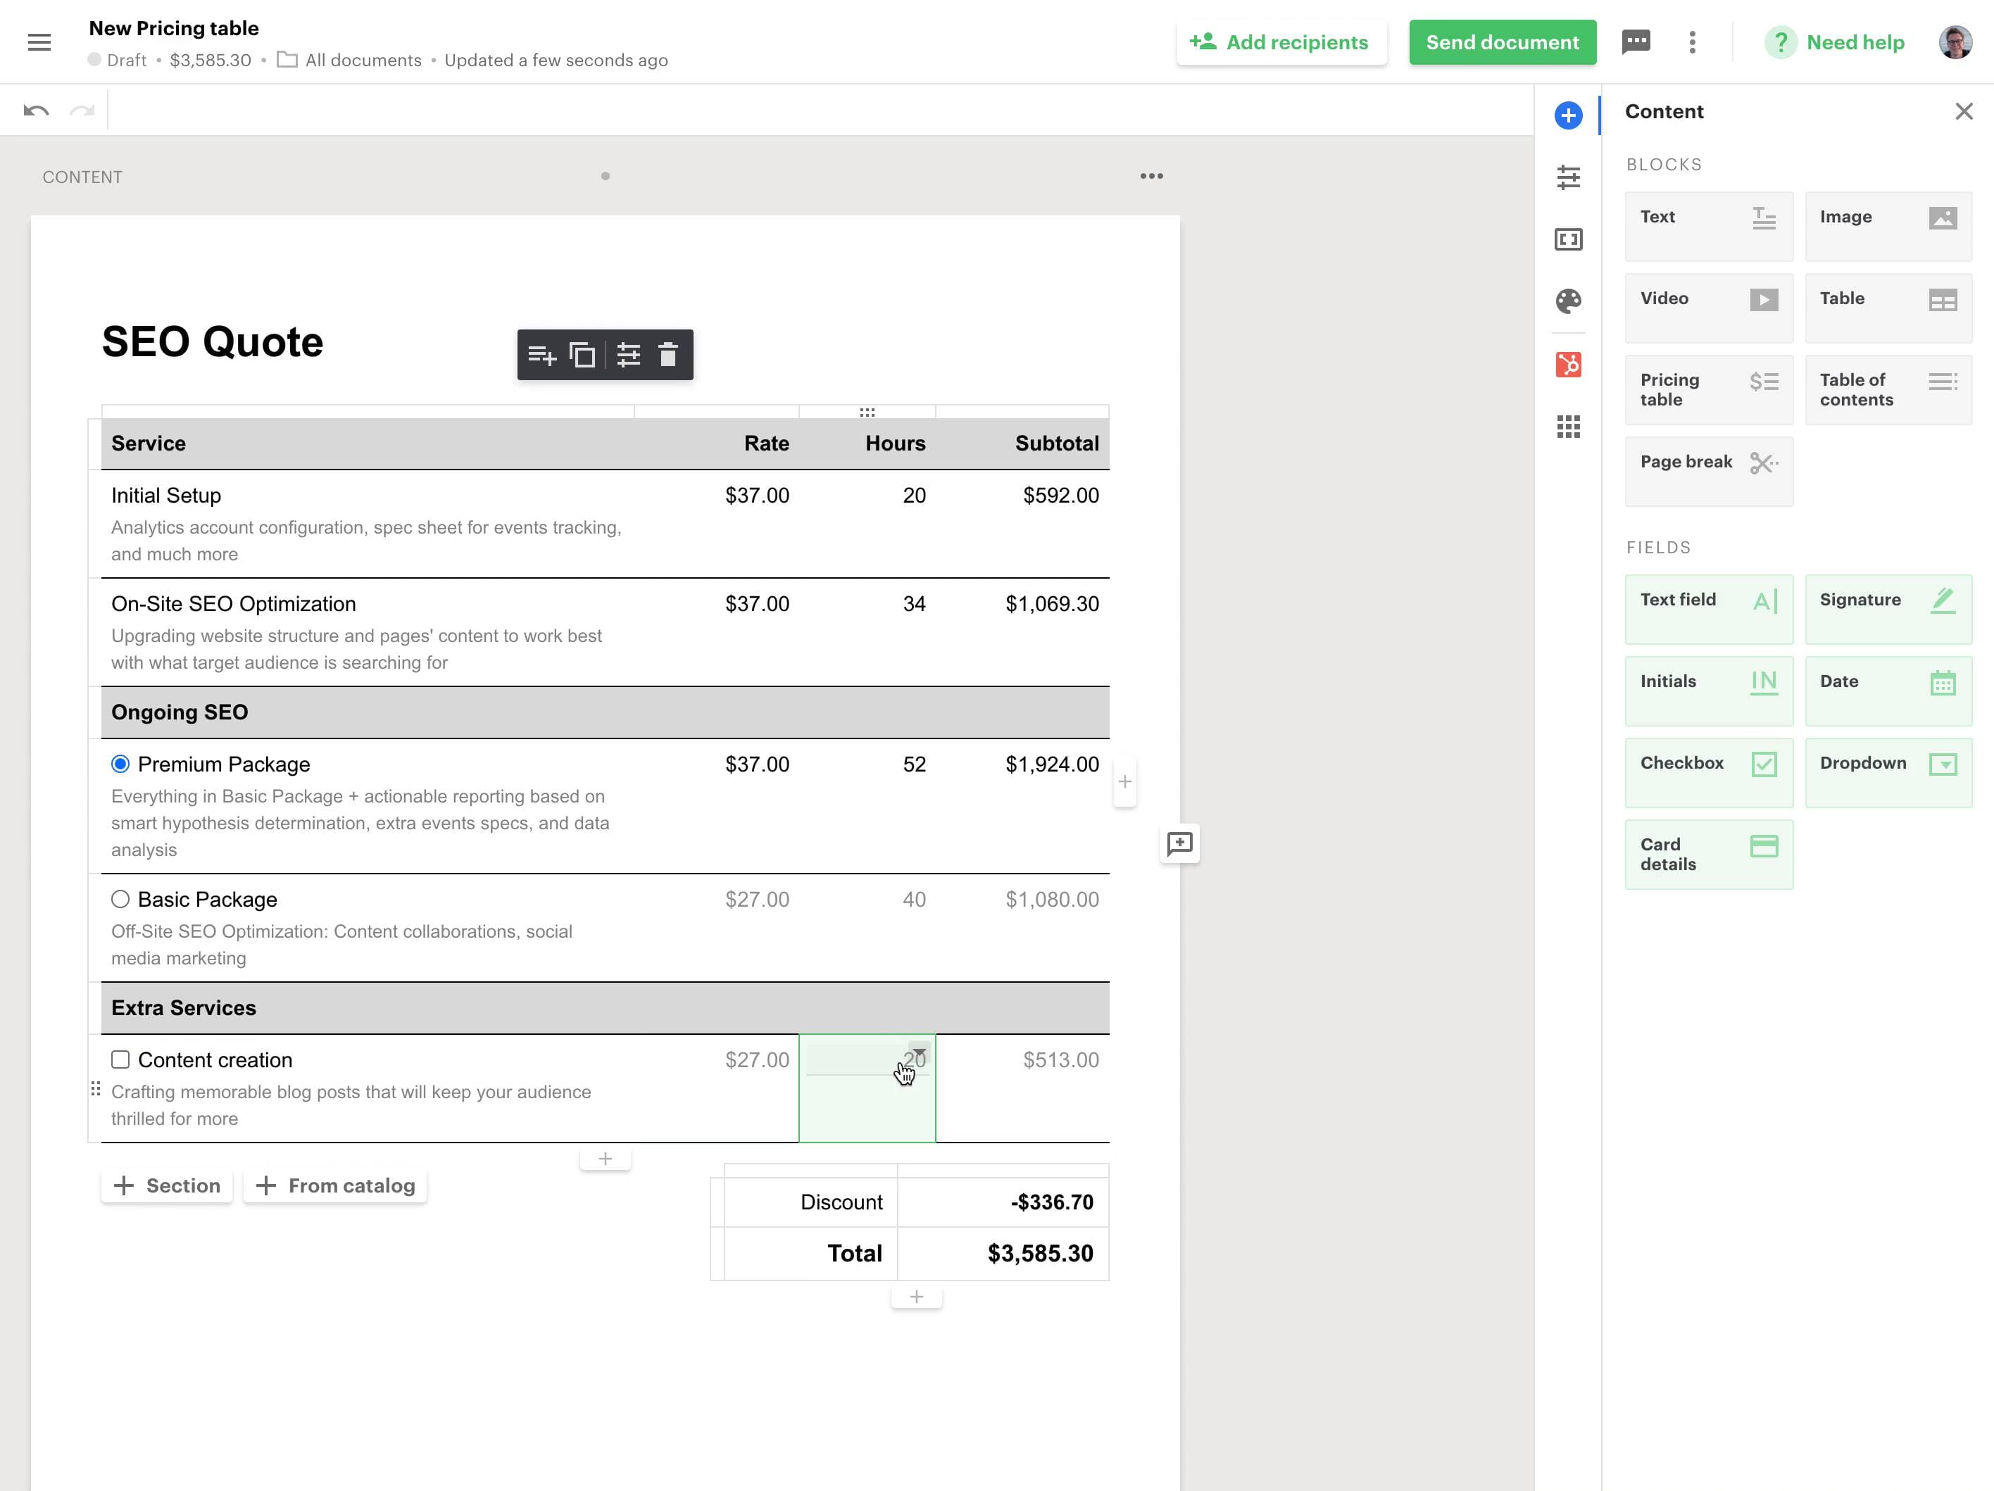
Task: Undo the last action
Action: (36, 110)
